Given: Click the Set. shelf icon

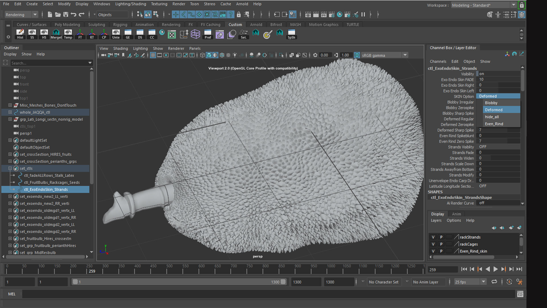Looking at the screenshot, I should click(x=244, y=34).
